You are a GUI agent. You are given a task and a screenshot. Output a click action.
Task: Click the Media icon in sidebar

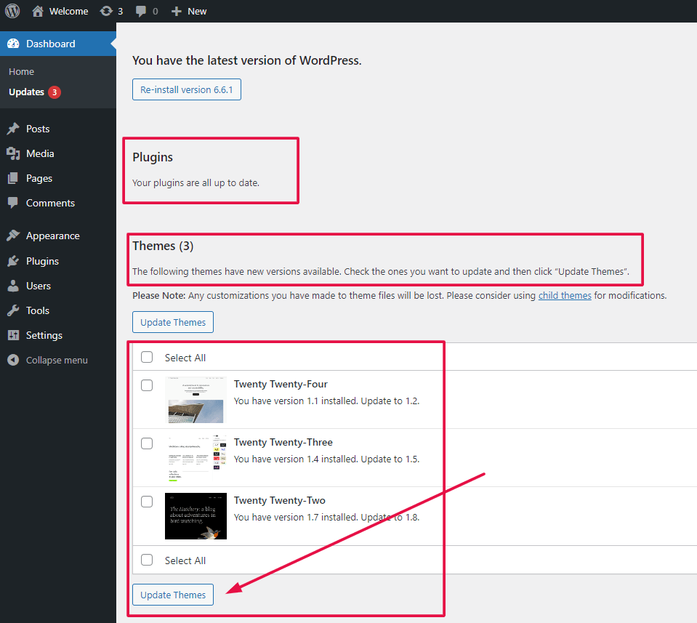pos(13,153)
